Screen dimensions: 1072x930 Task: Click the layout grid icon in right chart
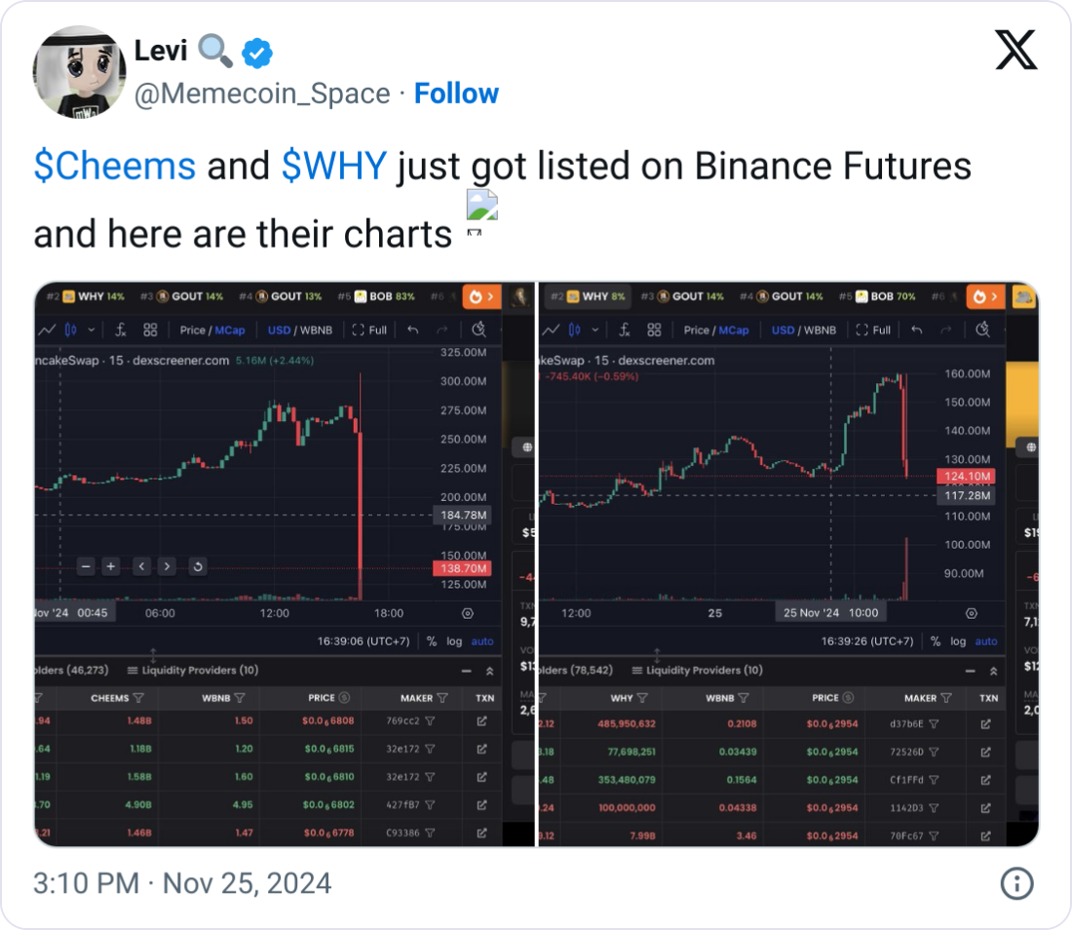[654, 329]
